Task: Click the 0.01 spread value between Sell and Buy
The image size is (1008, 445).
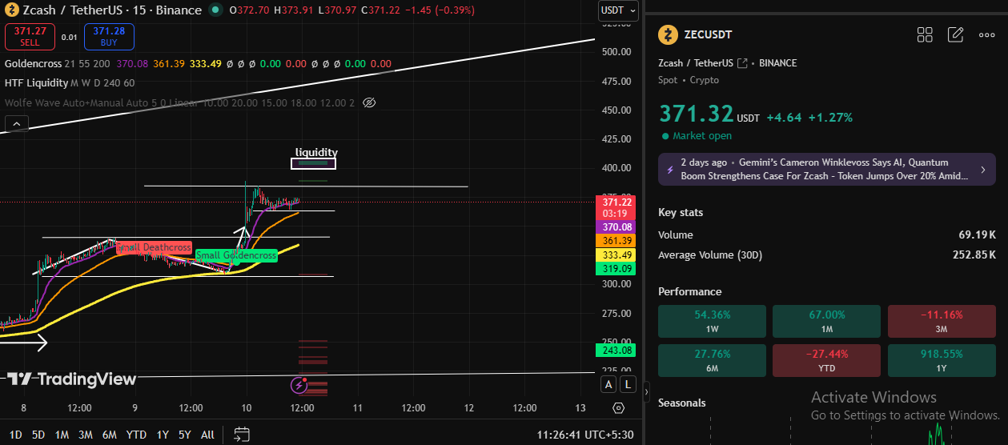Action: click(x=70, y=37)
